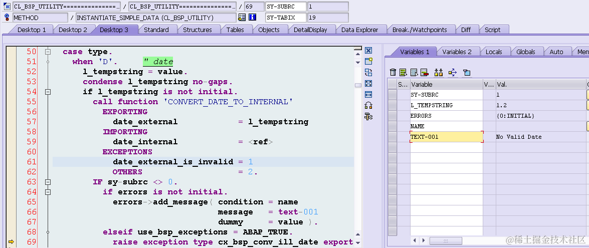Select the Desktop 3 tab
This screenshot has width=589, height=248.
[114, 30]
